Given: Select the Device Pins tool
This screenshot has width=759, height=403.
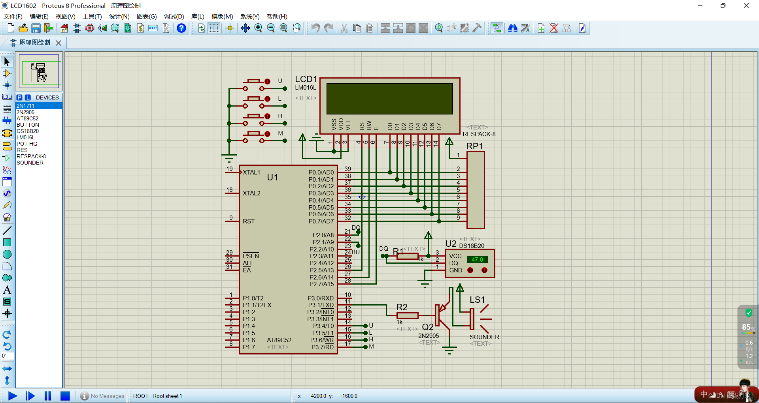Looking at the screenshot, I should [x=7, y=158].
